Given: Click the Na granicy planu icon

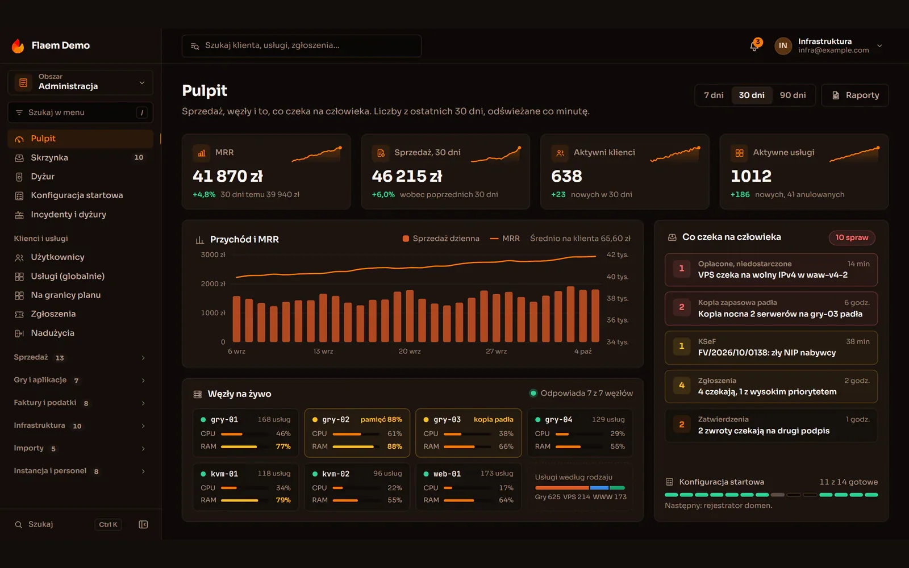Looking at the screenshot, I should 19,295.
